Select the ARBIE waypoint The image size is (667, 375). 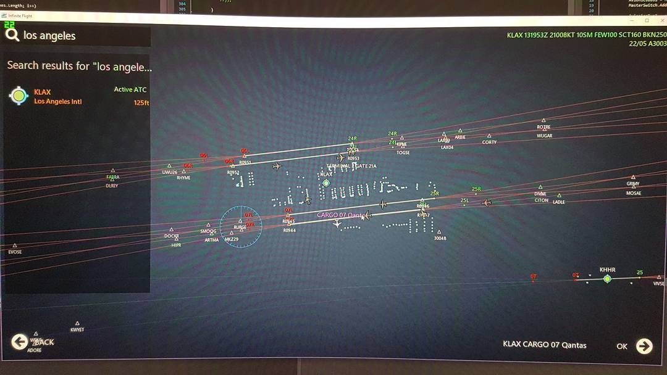tap(460, 134)
